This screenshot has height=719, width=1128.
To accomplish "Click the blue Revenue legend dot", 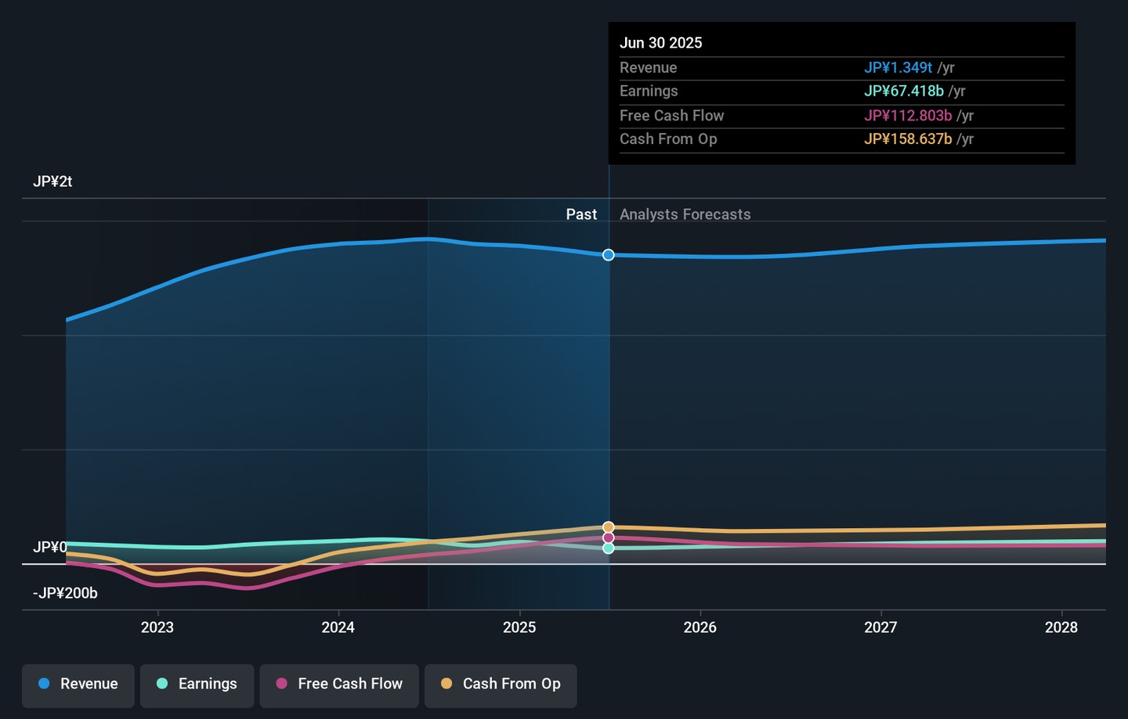I will [x=45, y=684].
